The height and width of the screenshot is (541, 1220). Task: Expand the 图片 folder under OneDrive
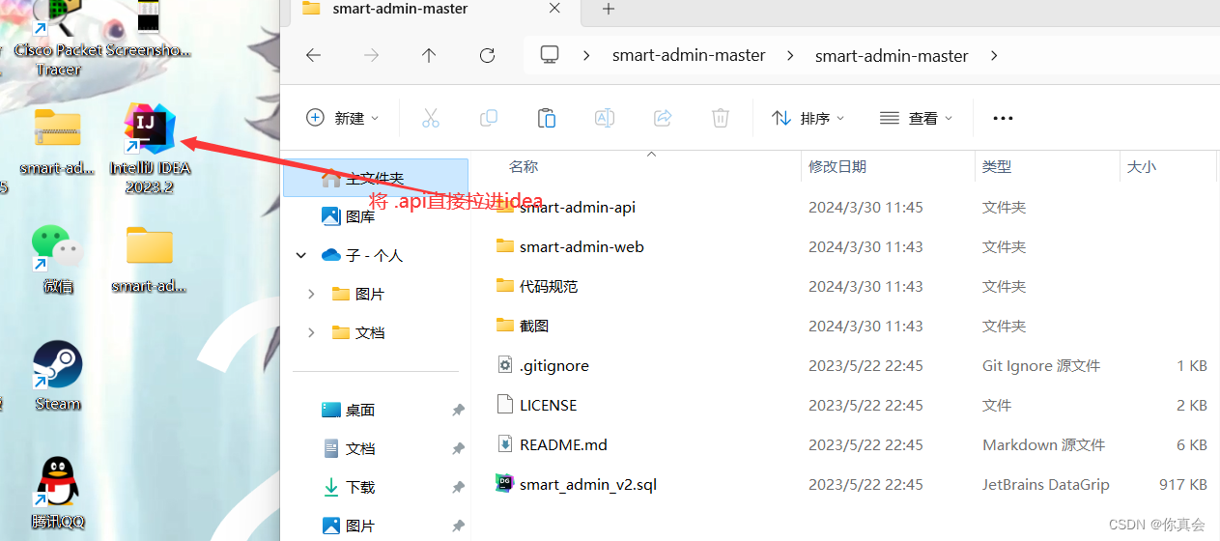pyautogui.click(x=310, y=294)
